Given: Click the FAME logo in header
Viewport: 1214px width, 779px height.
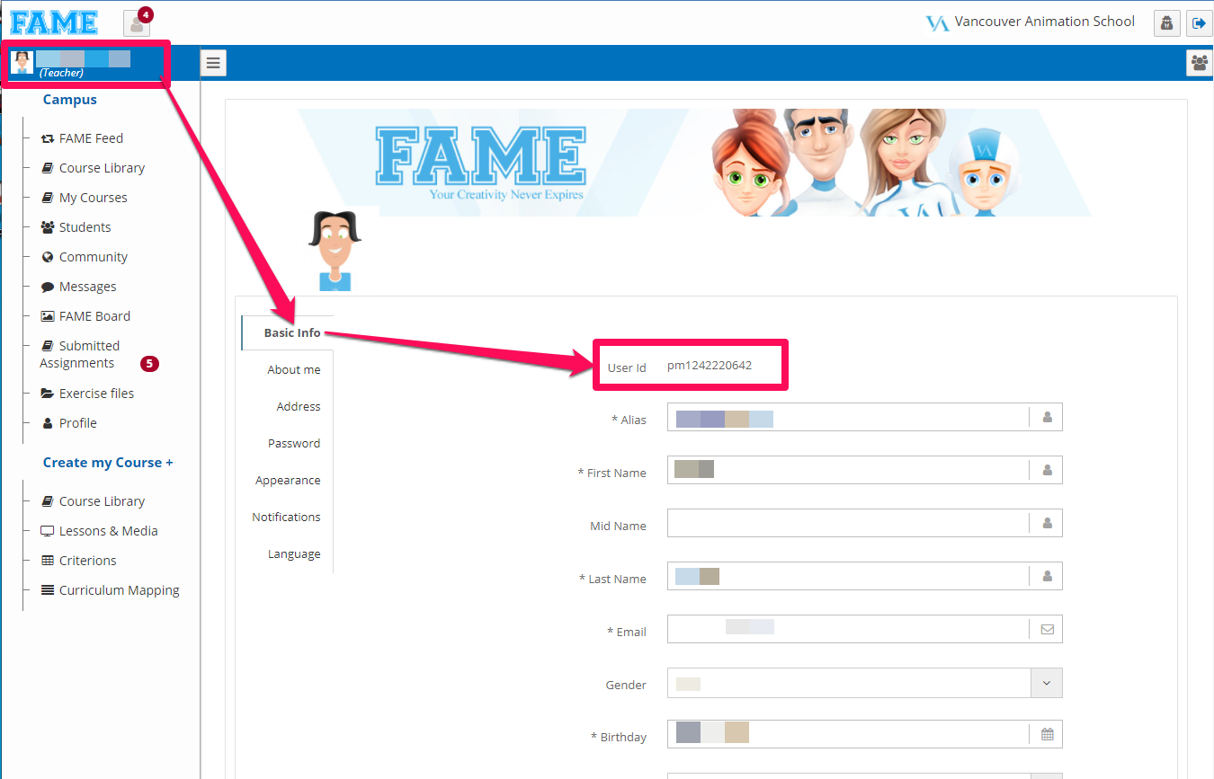Looking at the screenshot, I should [54, 22].
